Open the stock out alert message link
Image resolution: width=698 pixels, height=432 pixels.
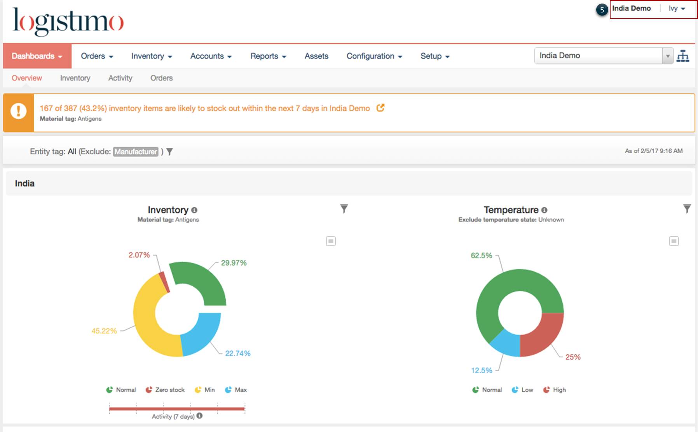click(205, 108)
